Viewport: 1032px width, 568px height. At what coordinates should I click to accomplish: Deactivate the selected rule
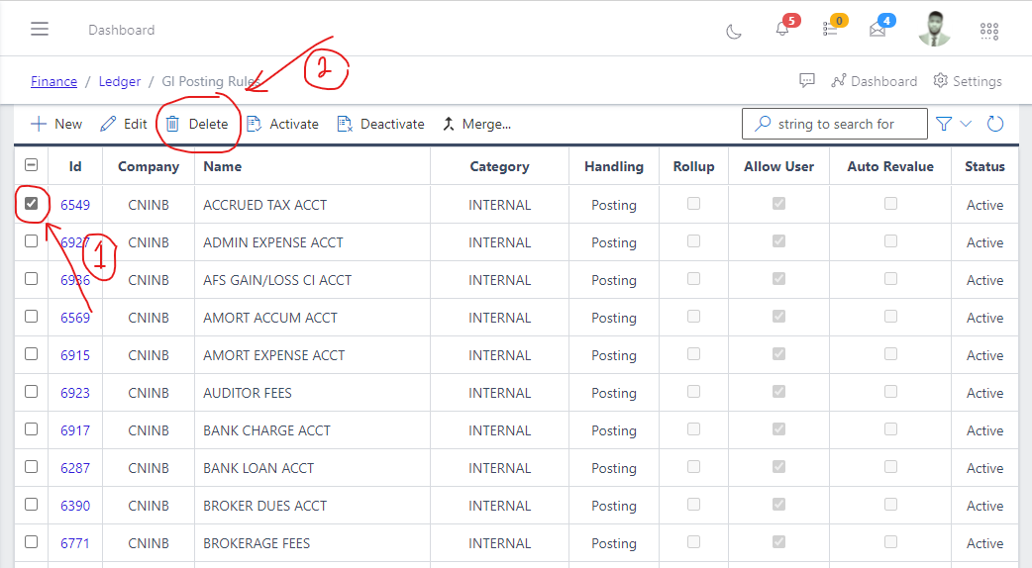[380, 124]
